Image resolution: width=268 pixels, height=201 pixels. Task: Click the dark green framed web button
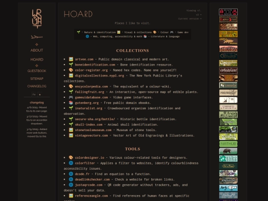[228, 166]
